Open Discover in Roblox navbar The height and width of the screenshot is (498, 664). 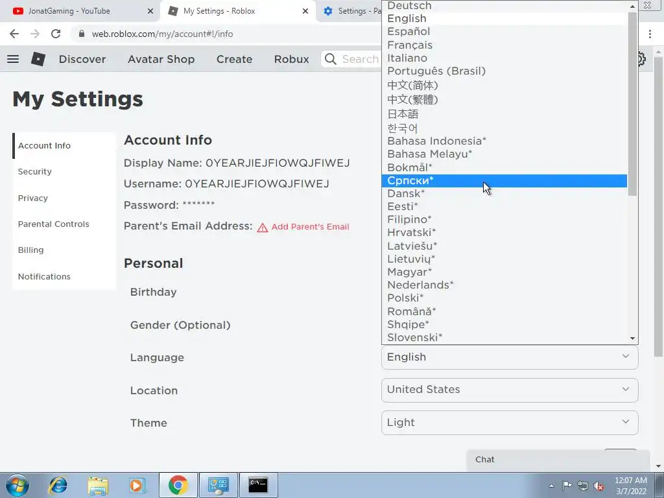point(82,59)
